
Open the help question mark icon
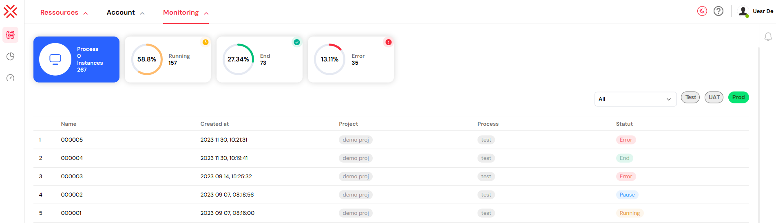tap(719, 11)
